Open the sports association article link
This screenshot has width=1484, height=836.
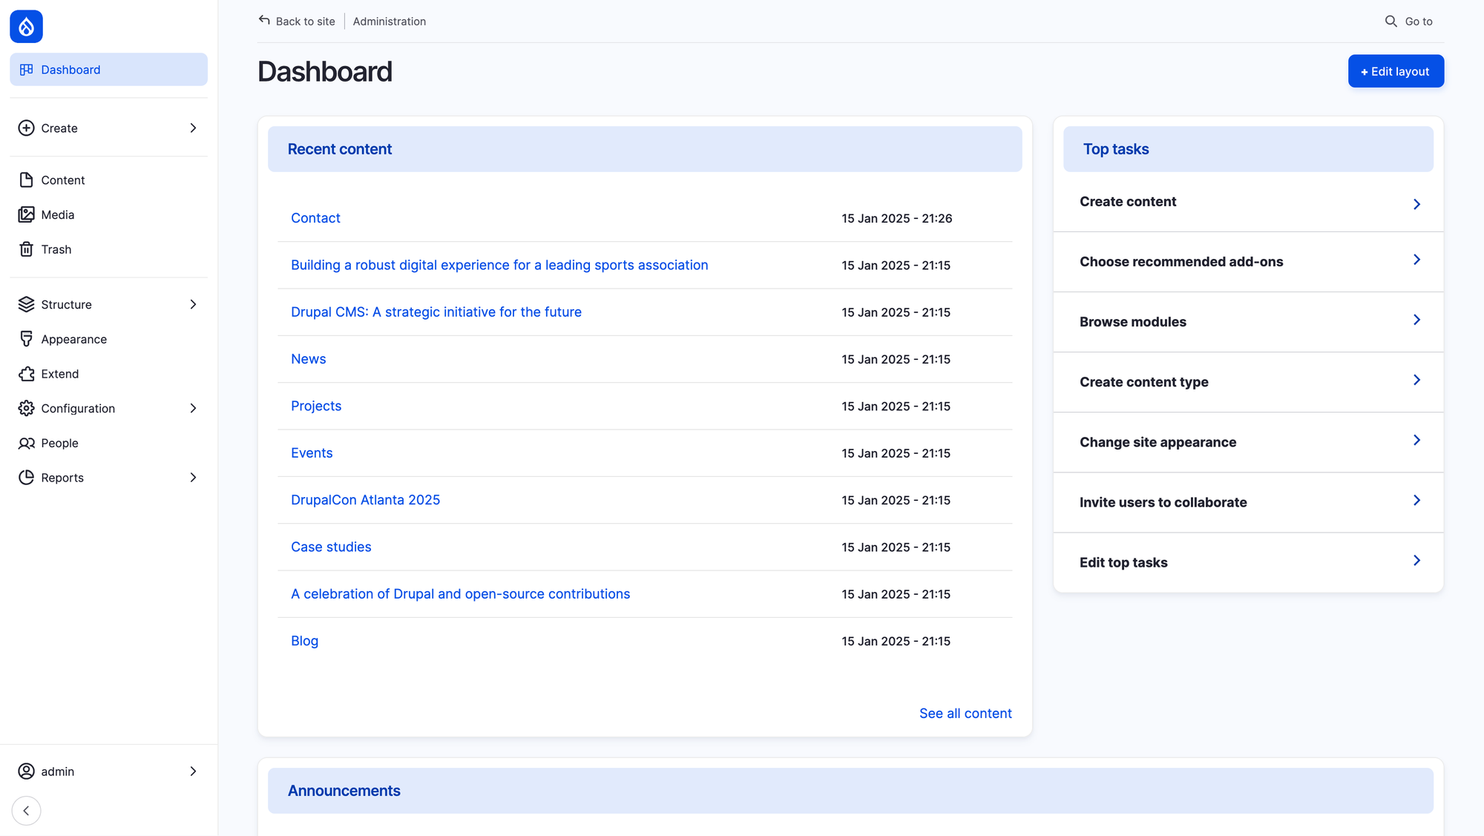coord(499,265)
